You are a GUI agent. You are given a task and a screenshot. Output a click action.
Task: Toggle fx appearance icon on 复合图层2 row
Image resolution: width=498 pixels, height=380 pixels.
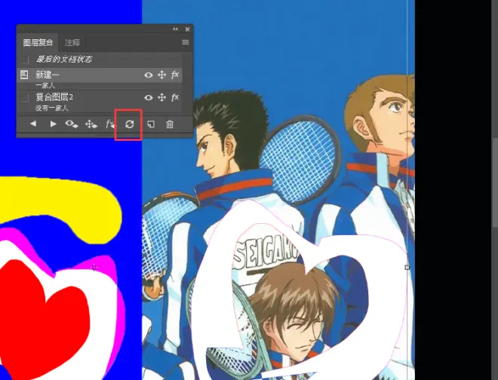(x=175, y=97)
